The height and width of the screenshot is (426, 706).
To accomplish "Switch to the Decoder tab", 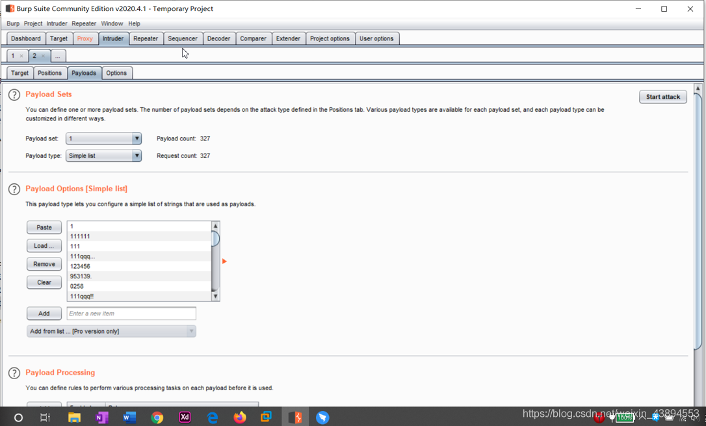I will point(219,39).
